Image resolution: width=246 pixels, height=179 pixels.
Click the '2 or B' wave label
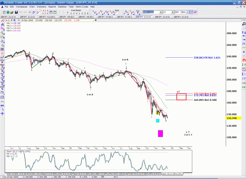[125, 60]
